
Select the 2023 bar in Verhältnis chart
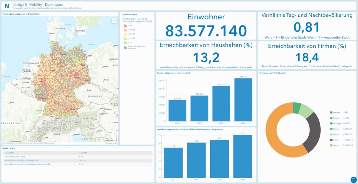pyautogui.click(x=173, y=162)
